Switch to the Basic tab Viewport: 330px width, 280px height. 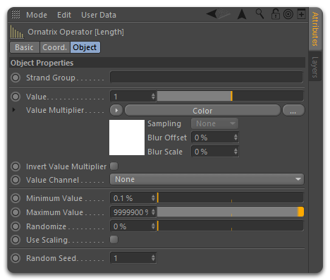25,47
